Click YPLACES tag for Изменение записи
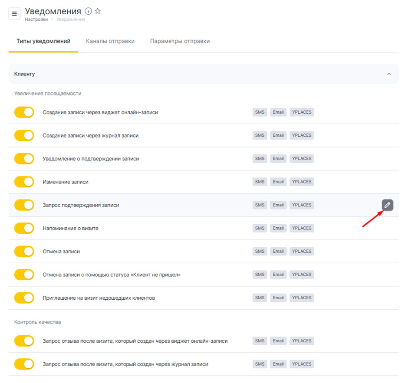 click(302, 182)
